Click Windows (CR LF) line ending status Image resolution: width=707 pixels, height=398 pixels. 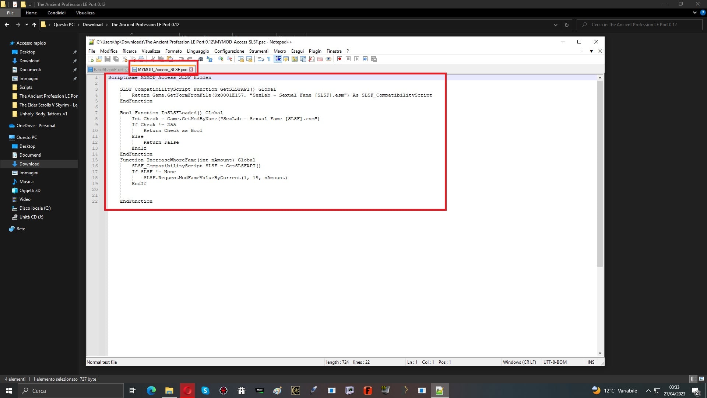(519, 362)
